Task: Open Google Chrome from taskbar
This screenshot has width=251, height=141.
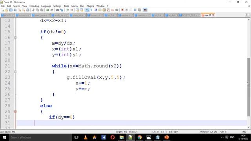Action: (140, 137)
